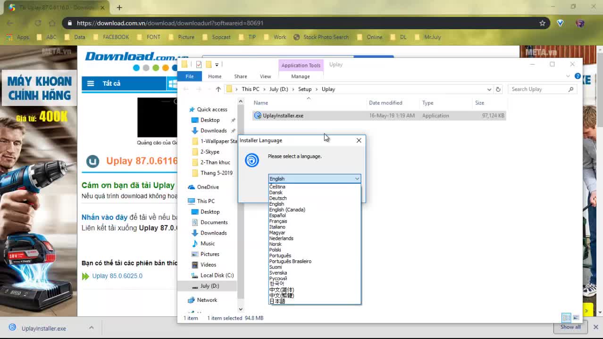Click the Download.com.vn site logo
Viewport: 603px width, 339px height.
136,56
